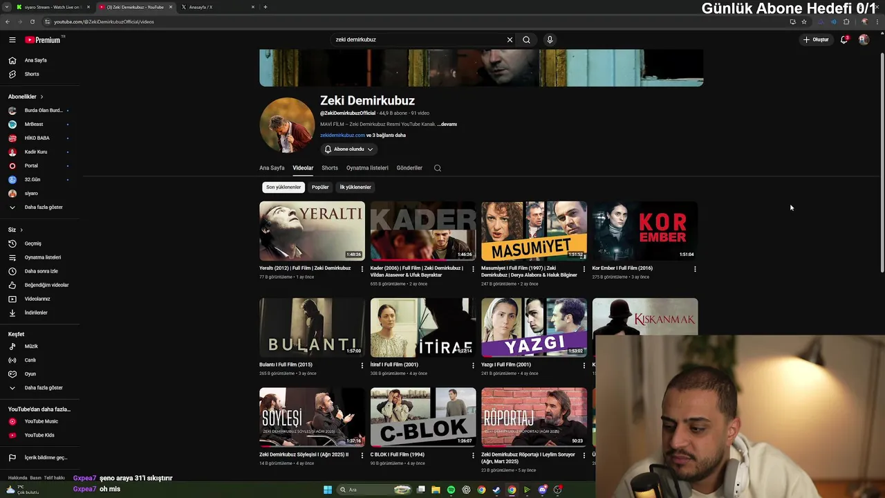Open the Abone olundu subscription dropdown

[349, 149]
